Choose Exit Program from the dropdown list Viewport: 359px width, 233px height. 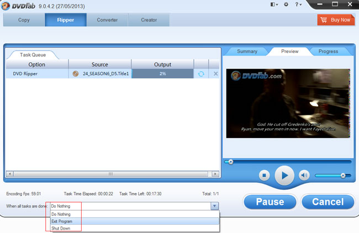(135, 221)
